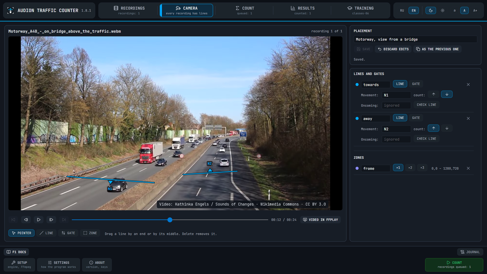Click Discard Edits button
The width and height of the screenshot is (487, 274).
393,49
